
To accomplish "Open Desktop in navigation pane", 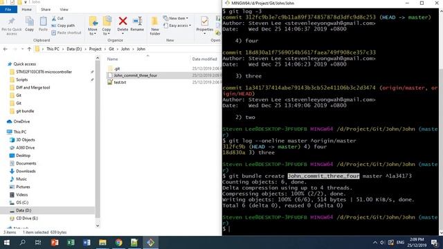I will (x=23, y=156).
